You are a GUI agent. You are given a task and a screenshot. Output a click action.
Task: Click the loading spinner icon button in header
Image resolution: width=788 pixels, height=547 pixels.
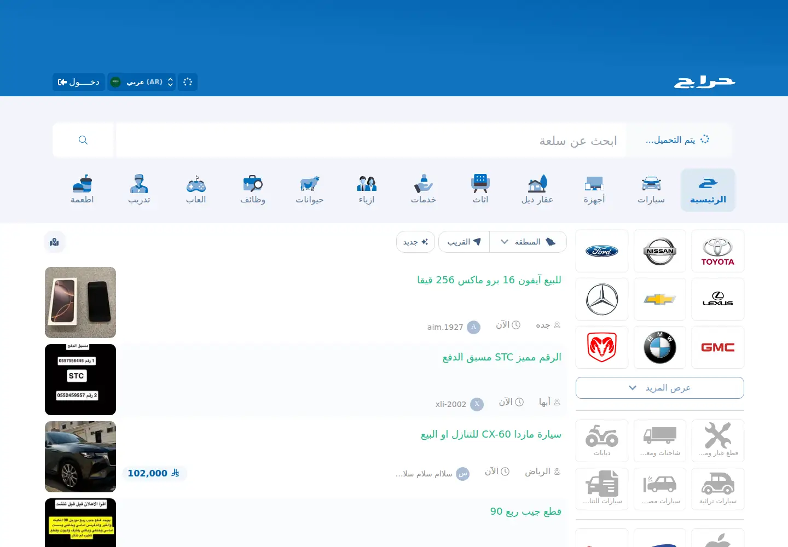pos(188,82)
